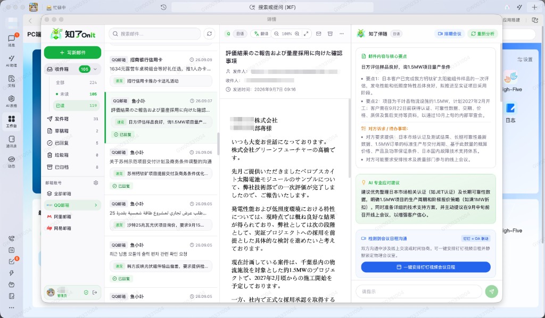Click the 重新分析 button
The image size is (545, 318).
tap(482, 34)
